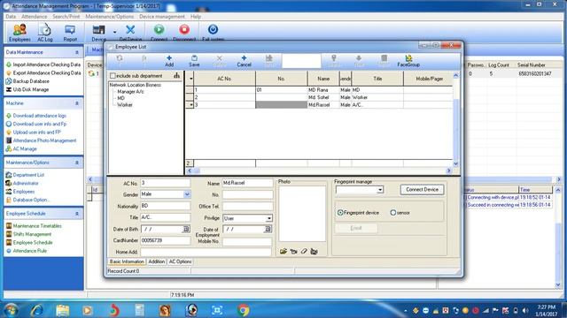Open the Data menu
The image size is (567, 318).
tap(11, 17)
